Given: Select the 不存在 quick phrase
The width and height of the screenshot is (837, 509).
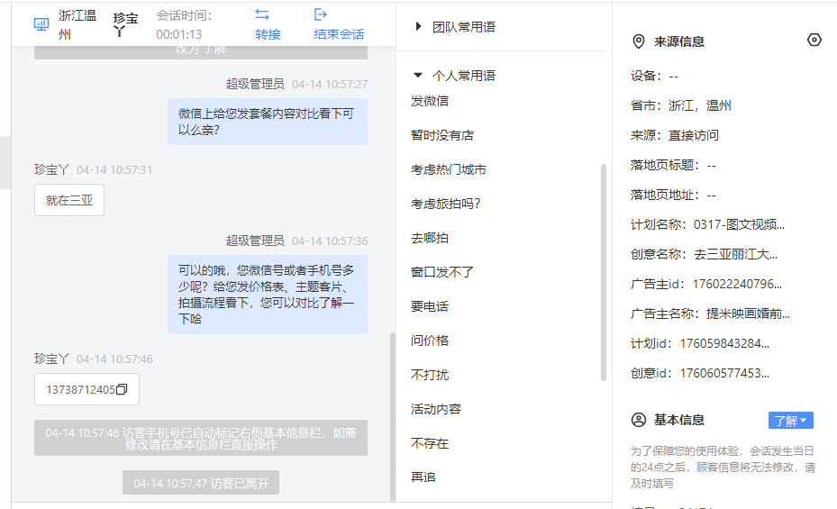Looking at the screenshot, I should pos(430,443).
